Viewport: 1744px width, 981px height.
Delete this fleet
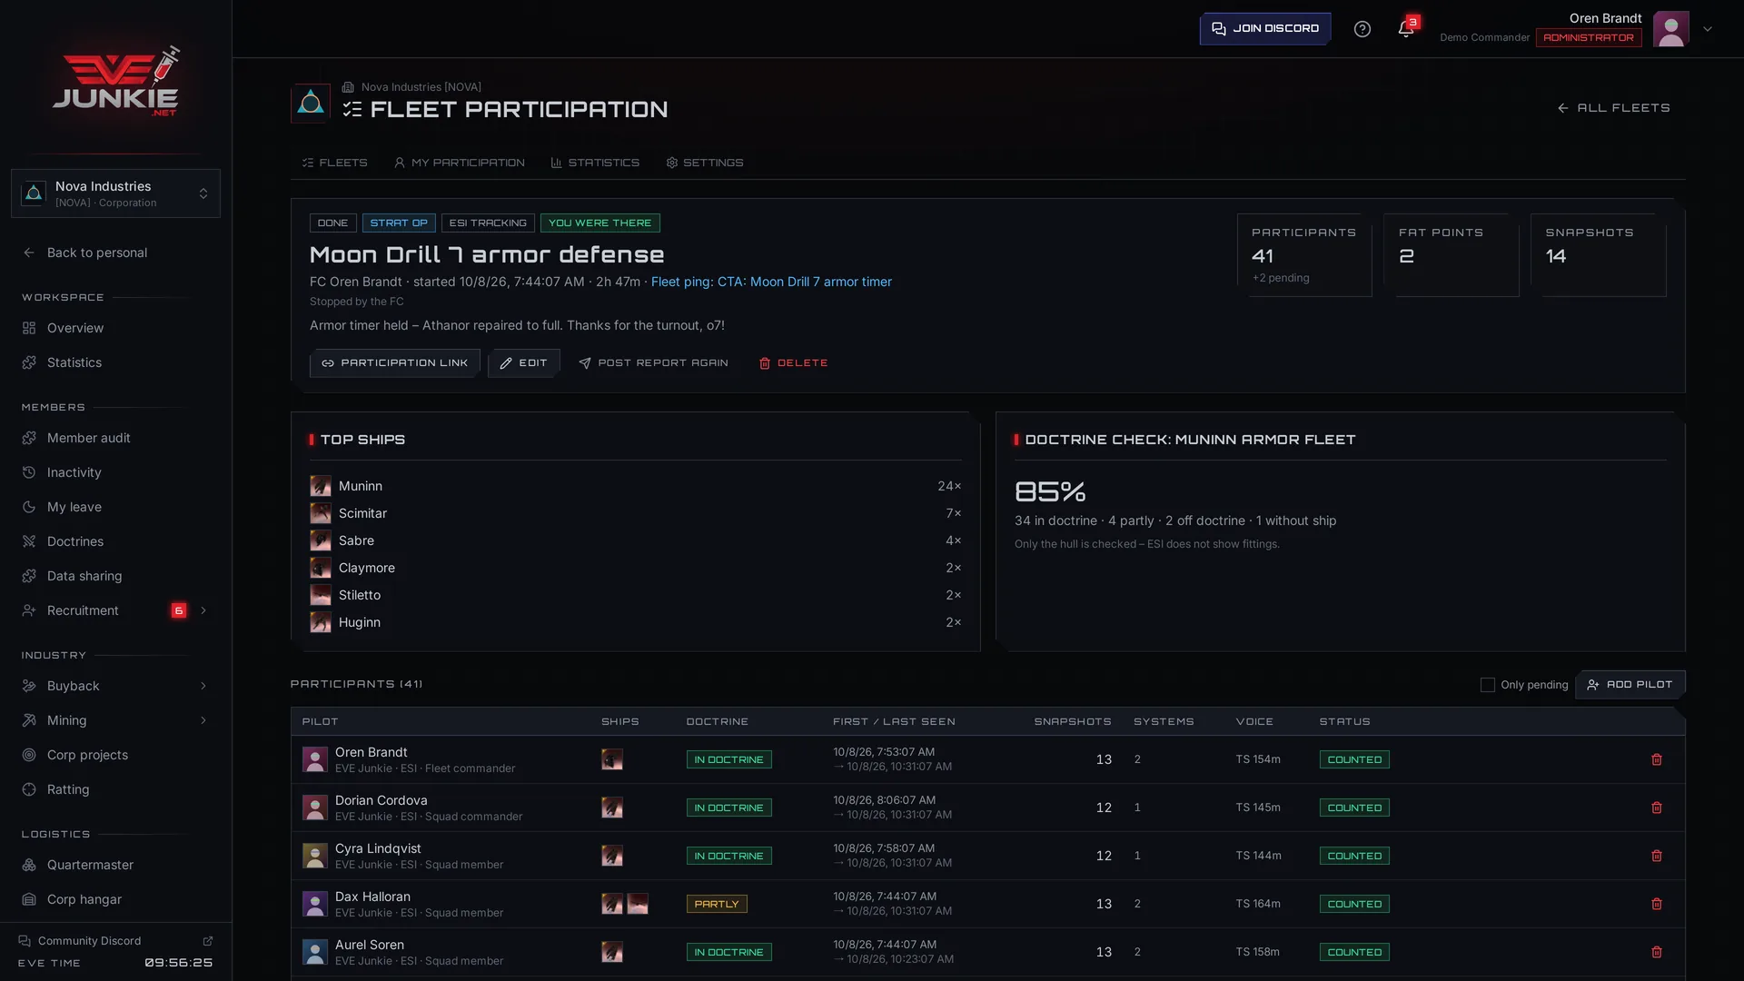click(793, 363)
